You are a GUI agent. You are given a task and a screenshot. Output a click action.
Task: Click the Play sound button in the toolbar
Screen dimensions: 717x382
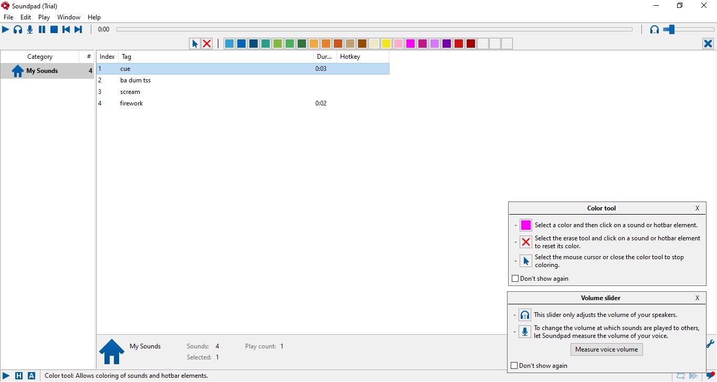tap(6, 29)
